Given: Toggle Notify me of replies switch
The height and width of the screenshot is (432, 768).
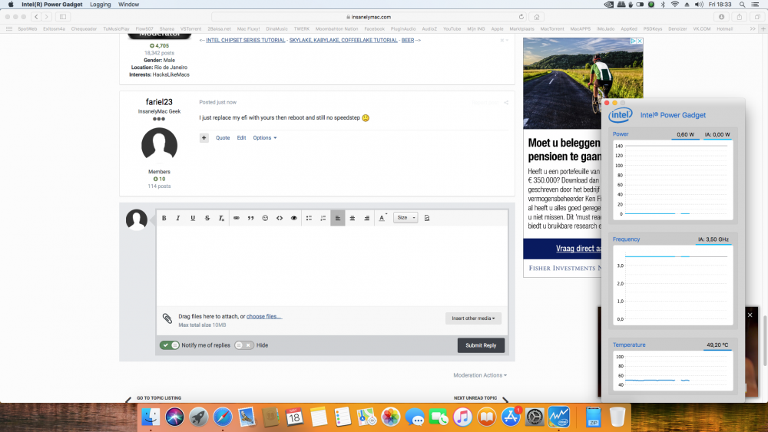Looking at the screenshot, I should point(170,345).
